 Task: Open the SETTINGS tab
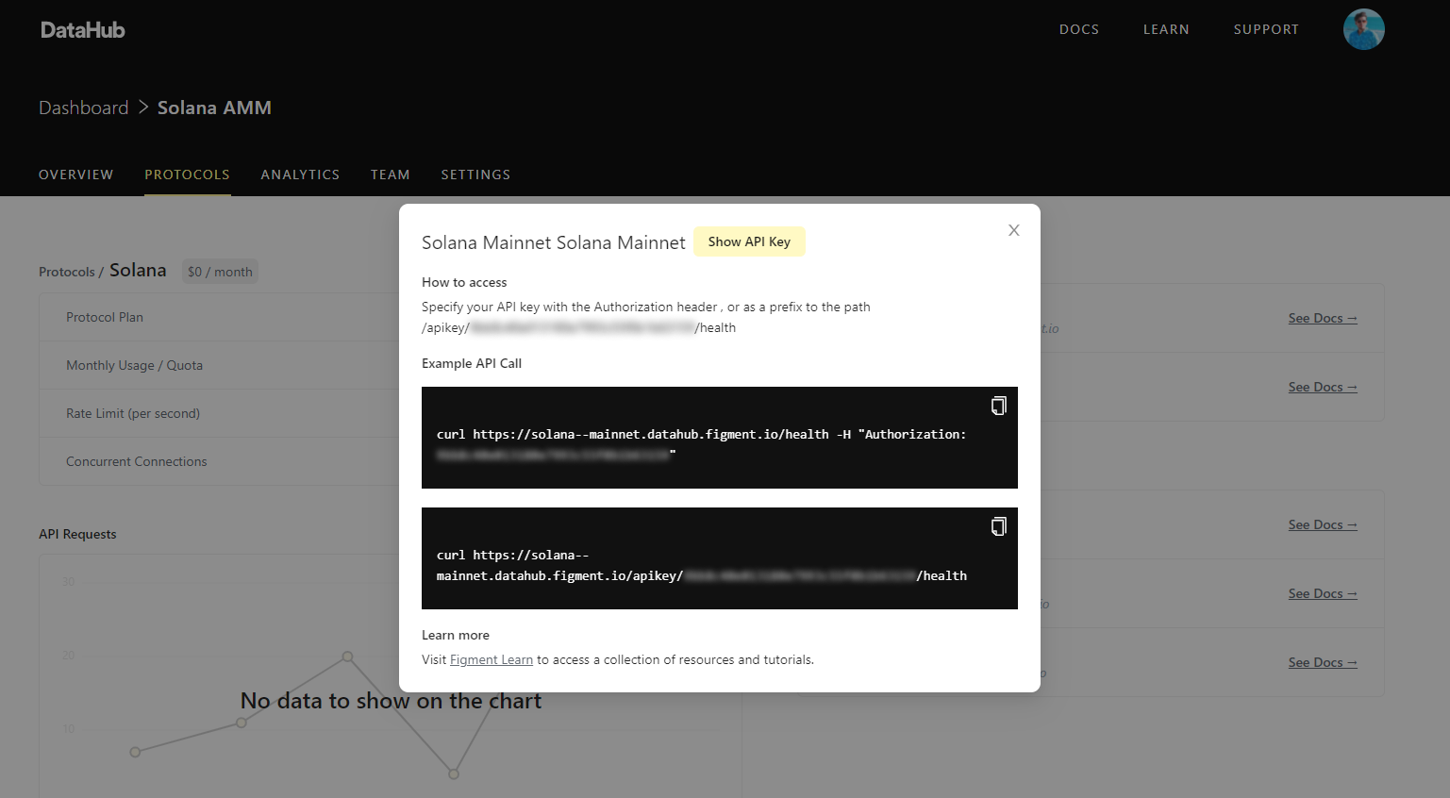pyautogui.click(x=475, y=175)
